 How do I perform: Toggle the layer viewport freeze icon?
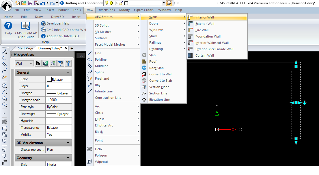tap(116, 3)
